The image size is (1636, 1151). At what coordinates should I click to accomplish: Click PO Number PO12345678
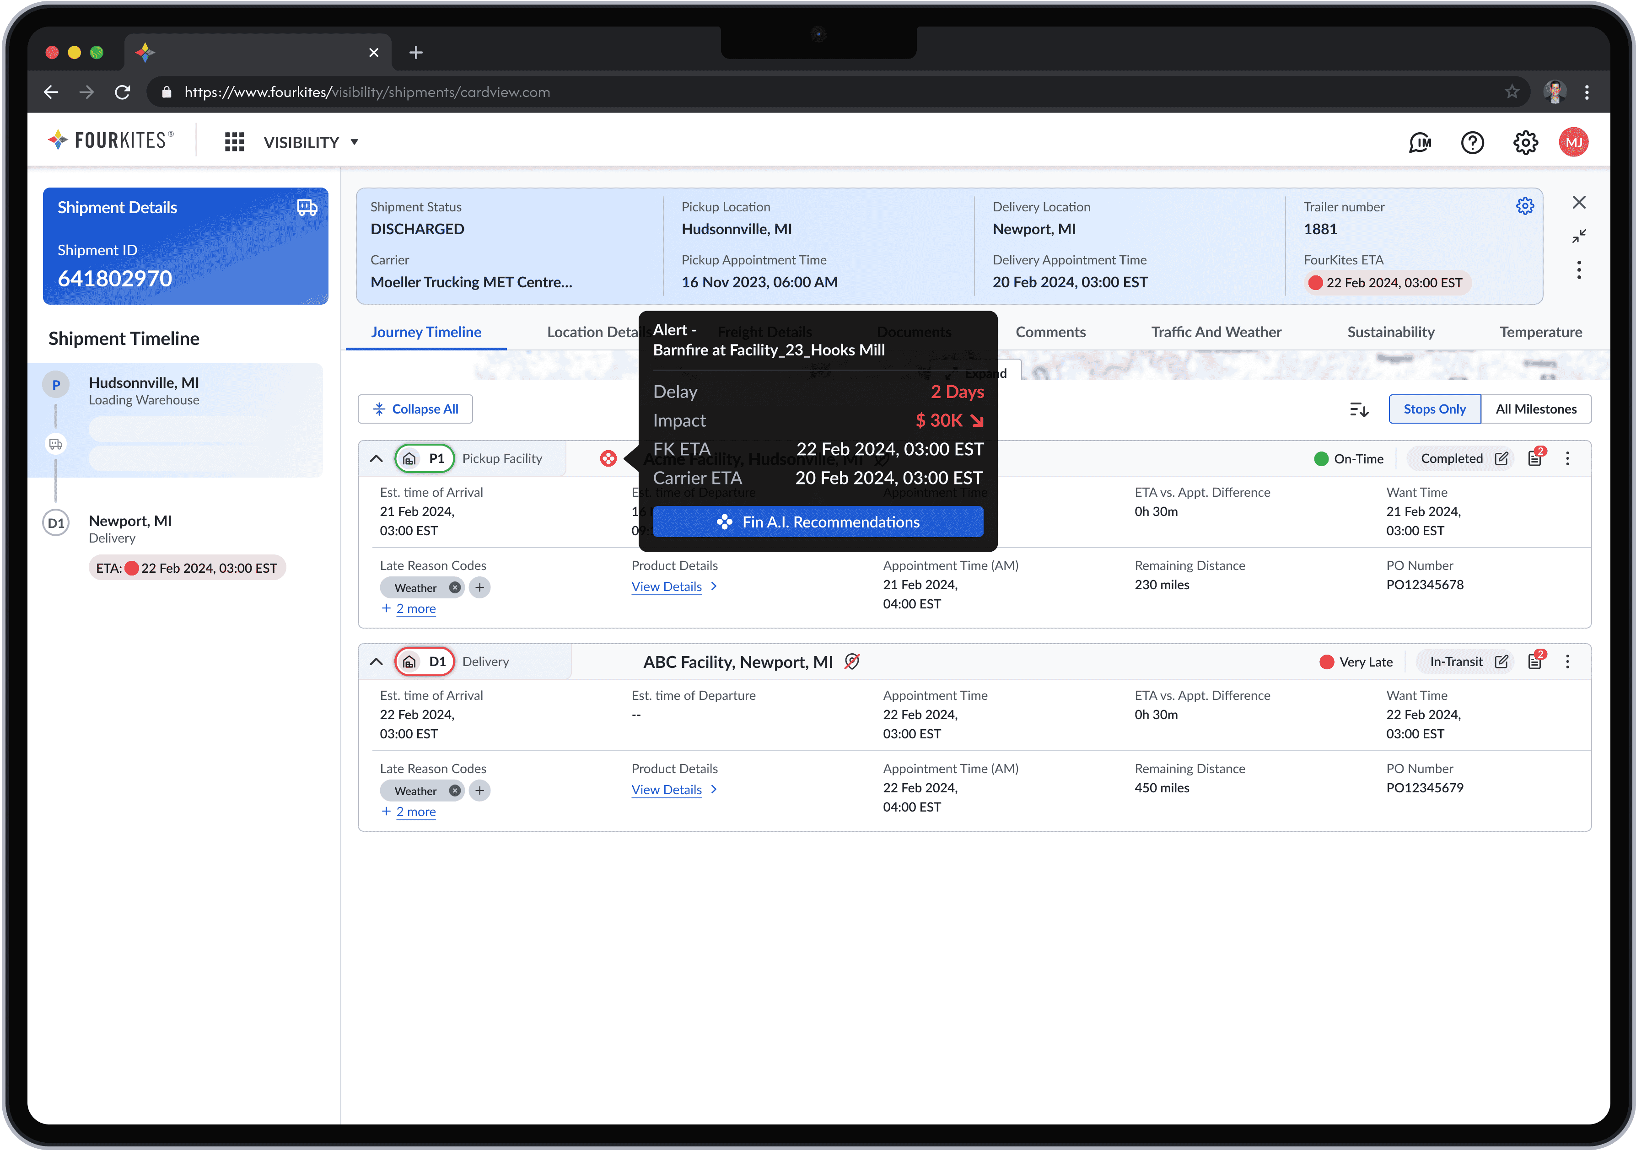tap(1424, 584)
